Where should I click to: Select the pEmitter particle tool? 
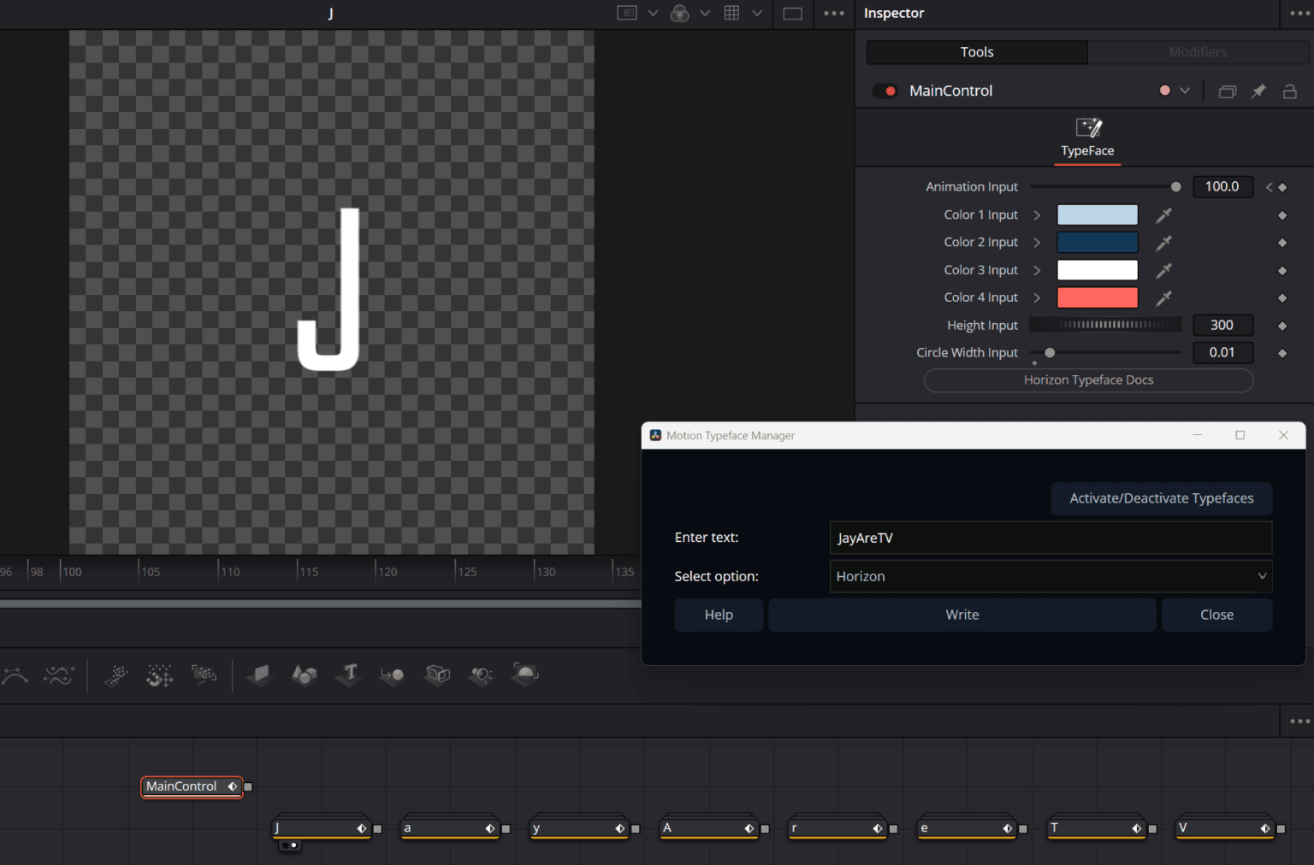pos(115,675)
